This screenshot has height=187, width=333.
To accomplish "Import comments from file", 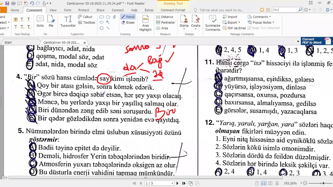I will click(x=230, y=17).
